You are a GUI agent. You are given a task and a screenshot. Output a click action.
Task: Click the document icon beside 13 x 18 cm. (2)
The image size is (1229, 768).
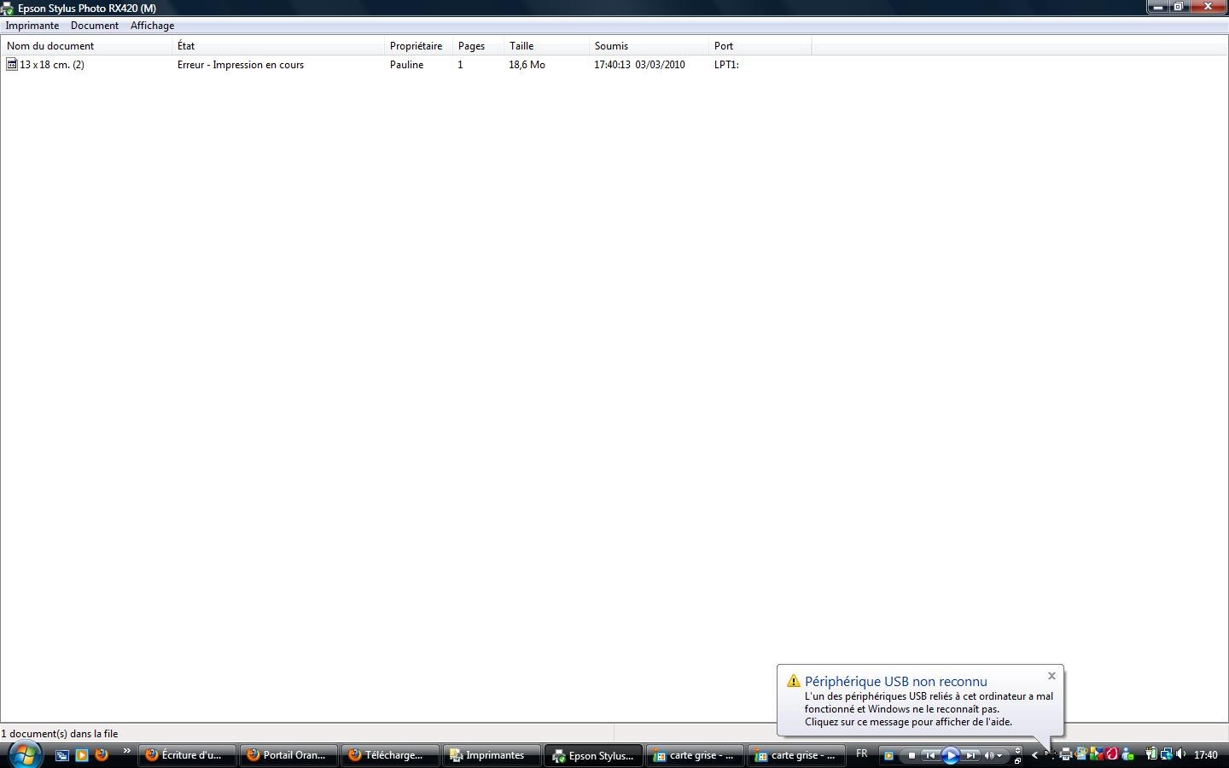(x=11, y=64)
